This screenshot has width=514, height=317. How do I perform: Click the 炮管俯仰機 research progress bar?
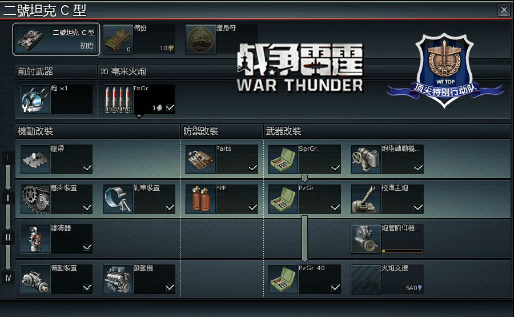[403, 251]
